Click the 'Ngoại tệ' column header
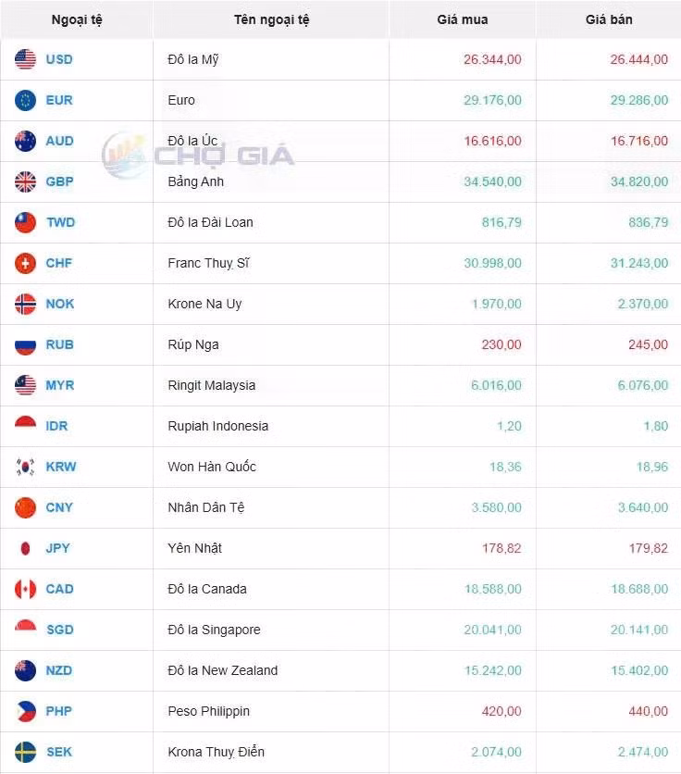The width and height of the screenshot is (681, 774). 77,19
